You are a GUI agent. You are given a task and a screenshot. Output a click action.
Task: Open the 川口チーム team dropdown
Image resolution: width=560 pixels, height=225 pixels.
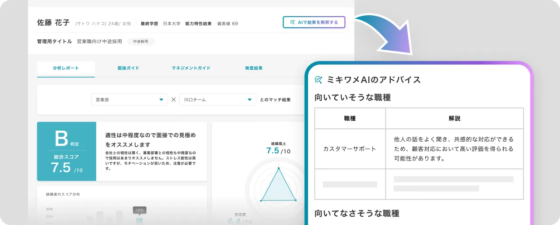[x=218, y=99]
